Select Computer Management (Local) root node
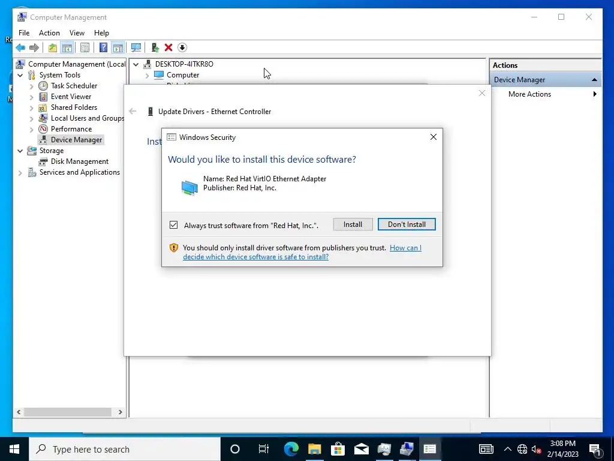This screenshot has width=614, height=461. click(77, 64)
